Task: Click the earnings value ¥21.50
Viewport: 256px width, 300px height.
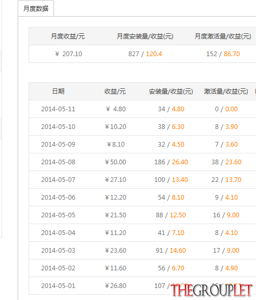Action: click(x=116, y=215)
